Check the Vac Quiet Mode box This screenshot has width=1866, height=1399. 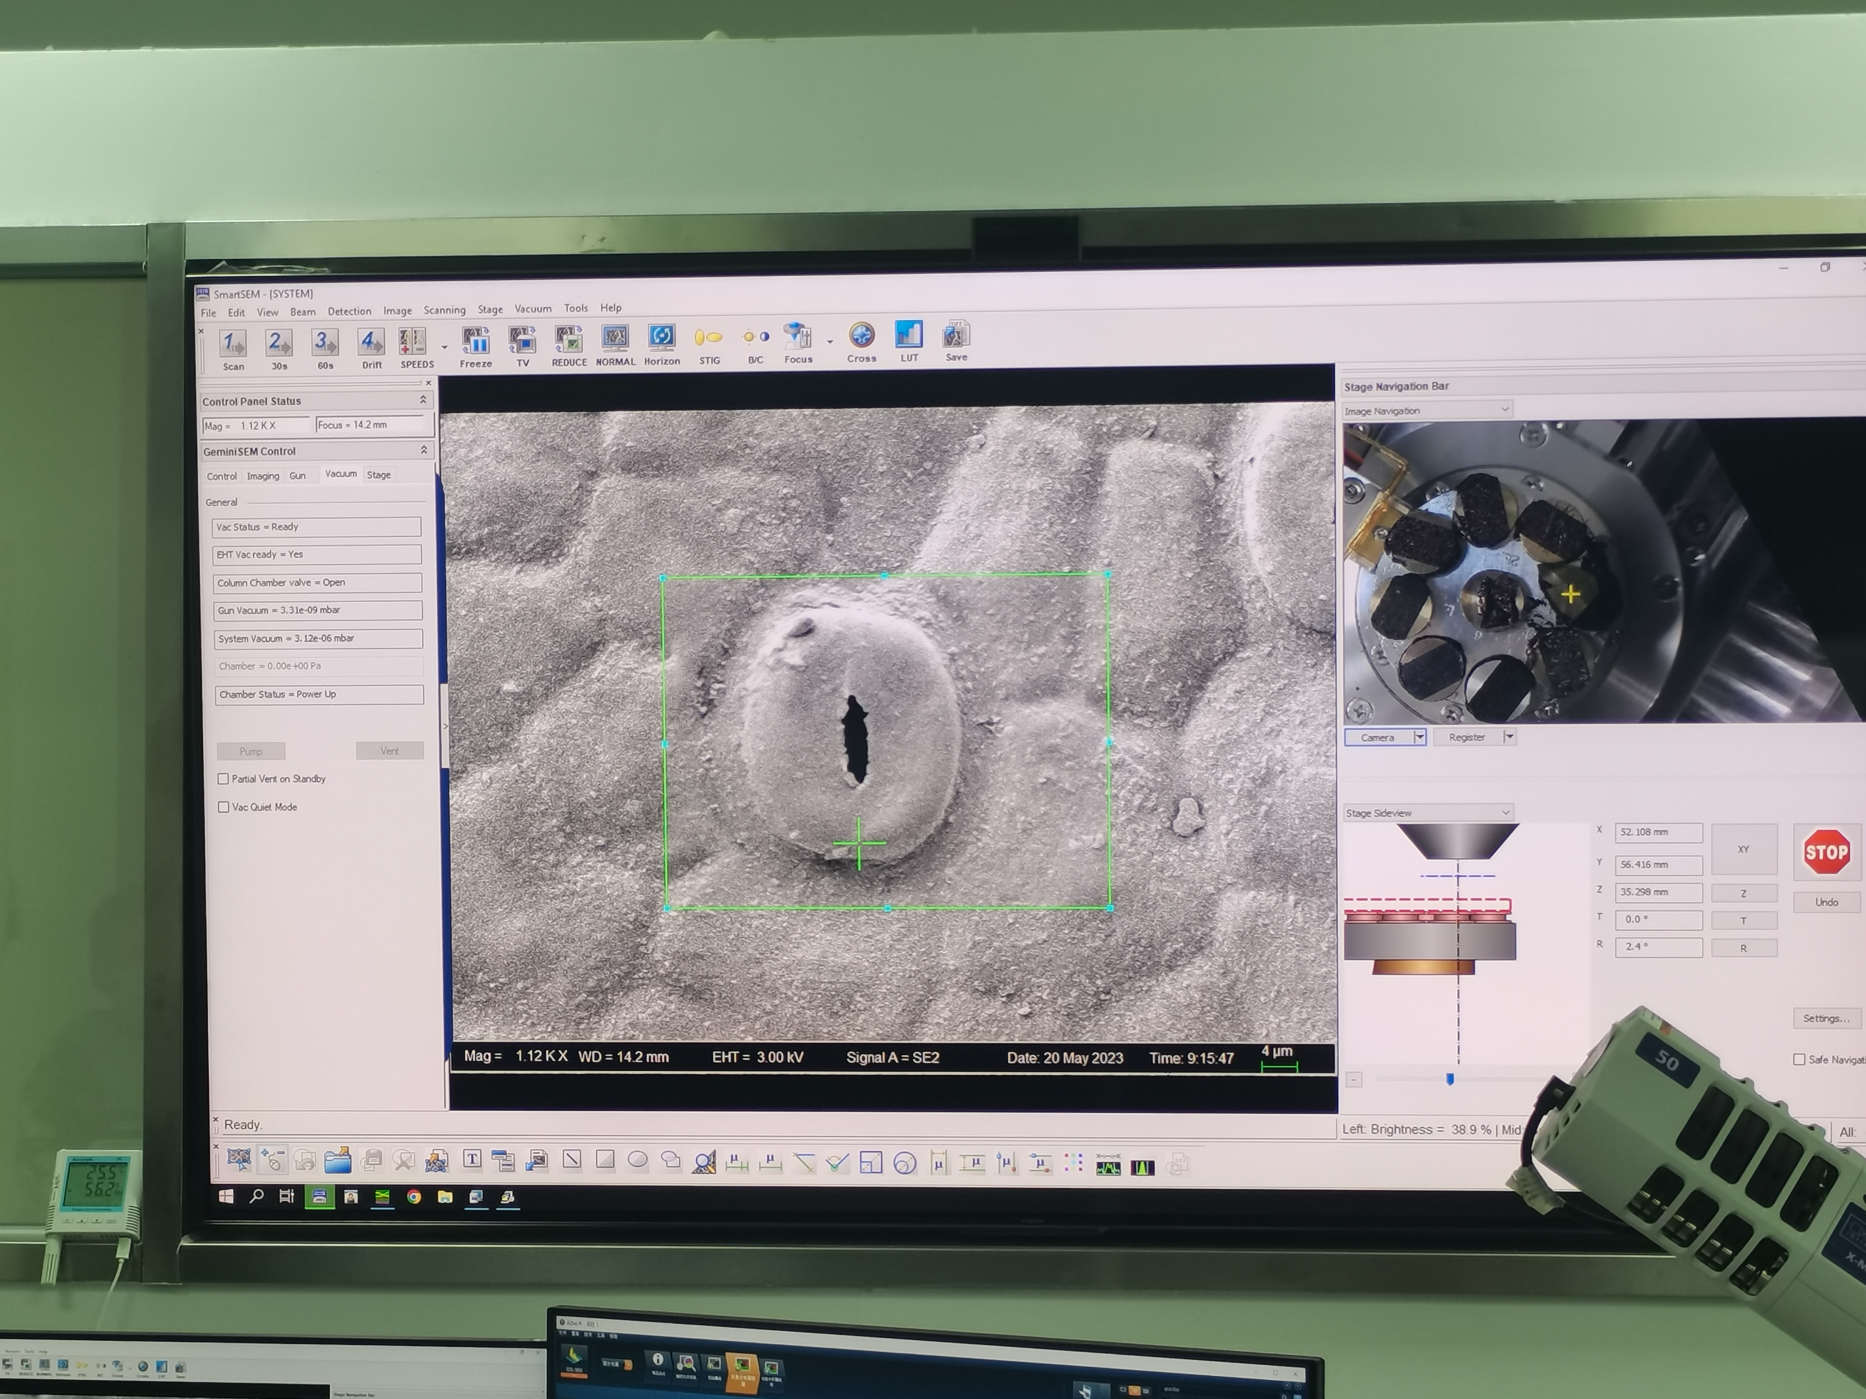224,807
